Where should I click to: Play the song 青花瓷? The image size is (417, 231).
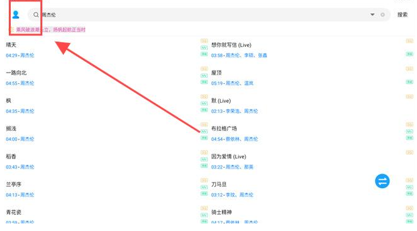[13, 212]
